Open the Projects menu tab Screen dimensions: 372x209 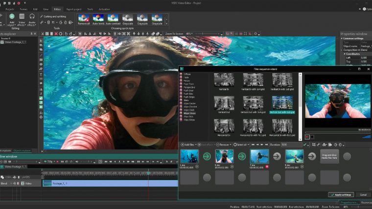[x=10, y=9]
